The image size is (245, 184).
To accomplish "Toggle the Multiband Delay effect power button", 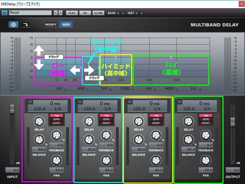I will [14, 24].
